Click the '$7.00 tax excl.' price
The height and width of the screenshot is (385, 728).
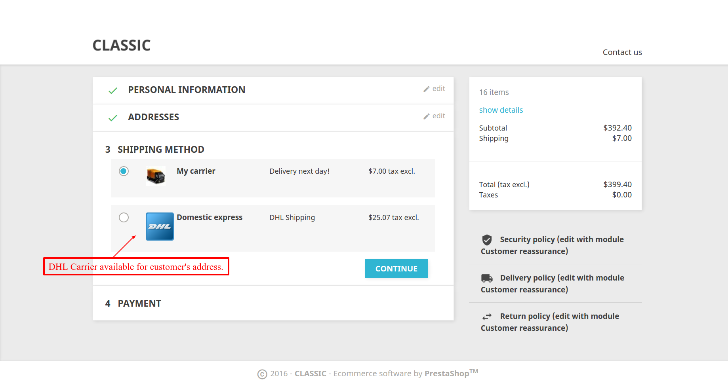tap(392, 171)
